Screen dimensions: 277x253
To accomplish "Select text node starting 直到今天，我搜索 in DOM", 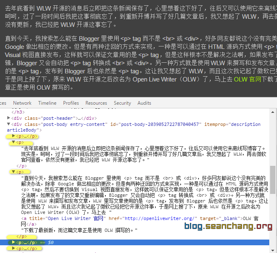I will point(144,195).
